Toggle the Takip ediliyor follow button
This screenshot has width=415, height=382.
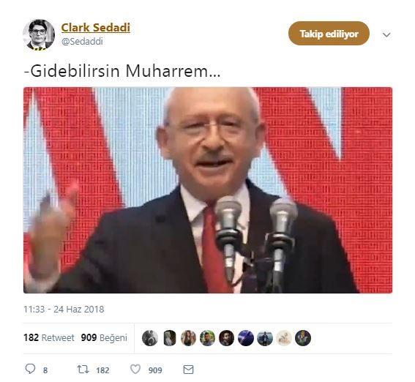pos(329,34)
